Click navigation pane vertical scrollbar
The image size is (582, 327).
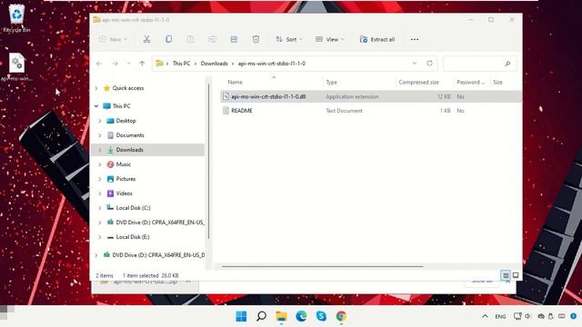tap(208, 162)
